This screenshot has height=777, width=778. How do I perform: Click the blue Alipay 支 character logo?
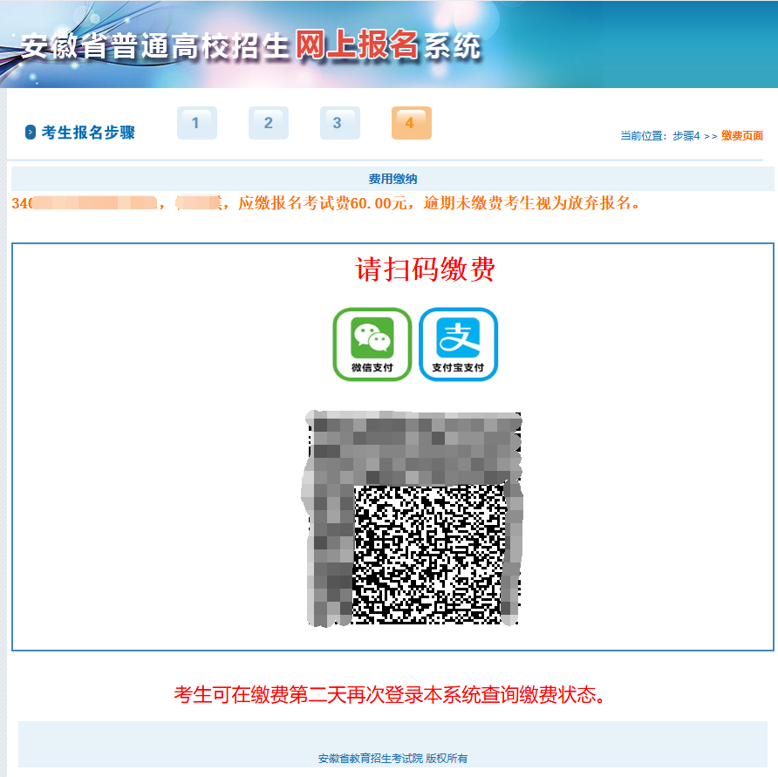click(x=458, y=337)
